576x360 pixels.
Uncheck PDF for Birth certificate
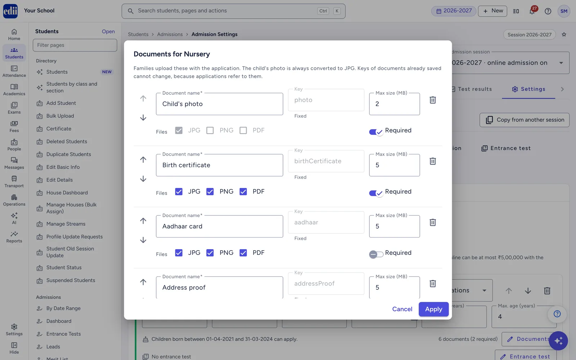point(243,192)
